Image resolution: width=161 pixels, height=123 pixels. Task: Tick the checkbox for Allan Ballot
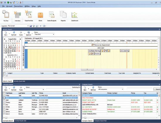4,109
